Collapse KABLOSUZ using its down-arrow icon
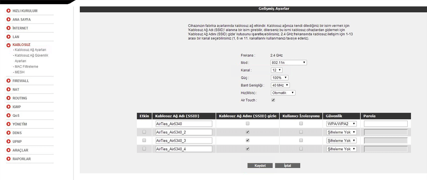Viewport: 427px width, 180px height. 9,45
